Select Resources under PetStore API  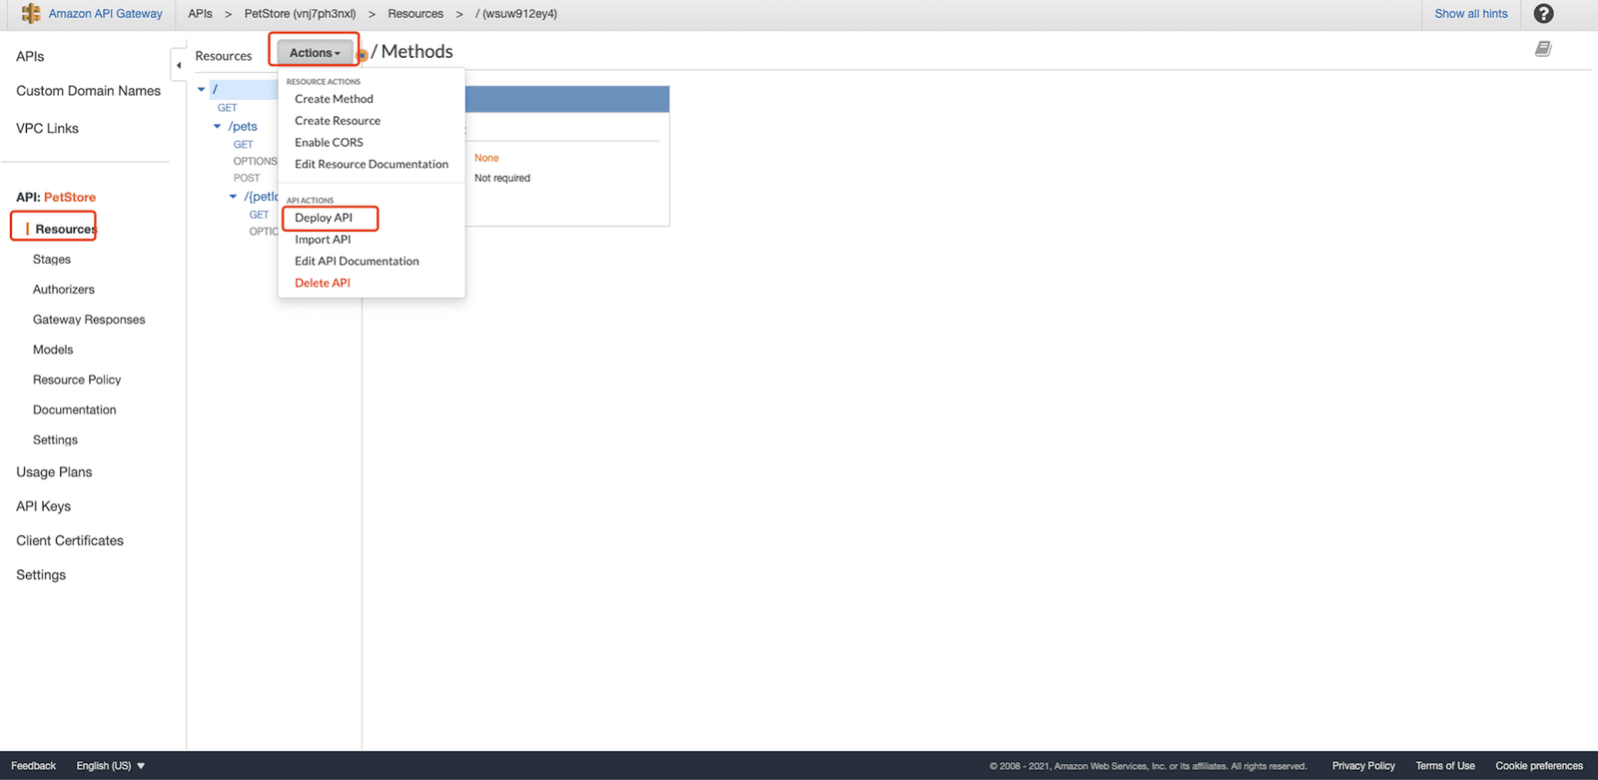click(x=66, y=230)
